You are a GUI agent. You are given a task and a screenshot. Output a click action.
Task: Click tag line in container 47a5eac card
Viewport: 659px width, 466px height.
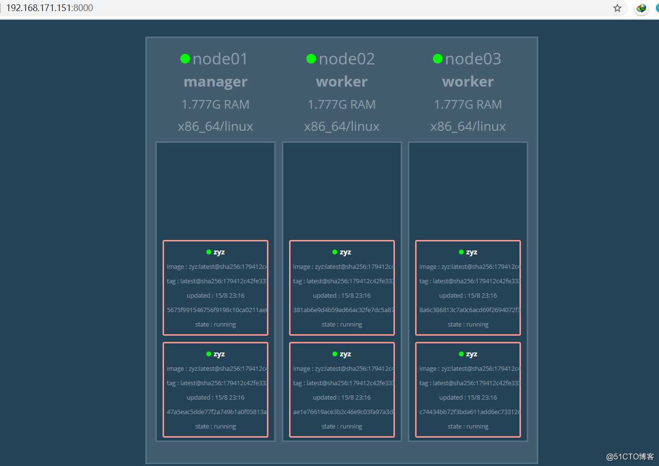(217, 383)
